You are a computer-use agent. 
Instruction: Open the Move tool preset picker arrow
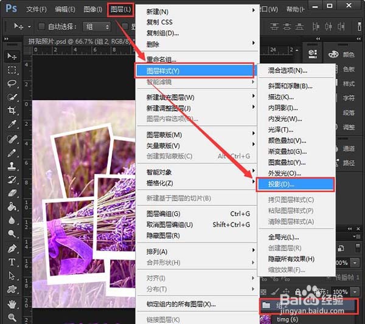tap(29, 27)
